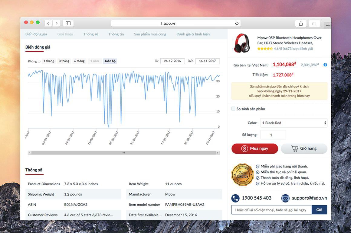Open the Share icon in the toolbar

301,24
